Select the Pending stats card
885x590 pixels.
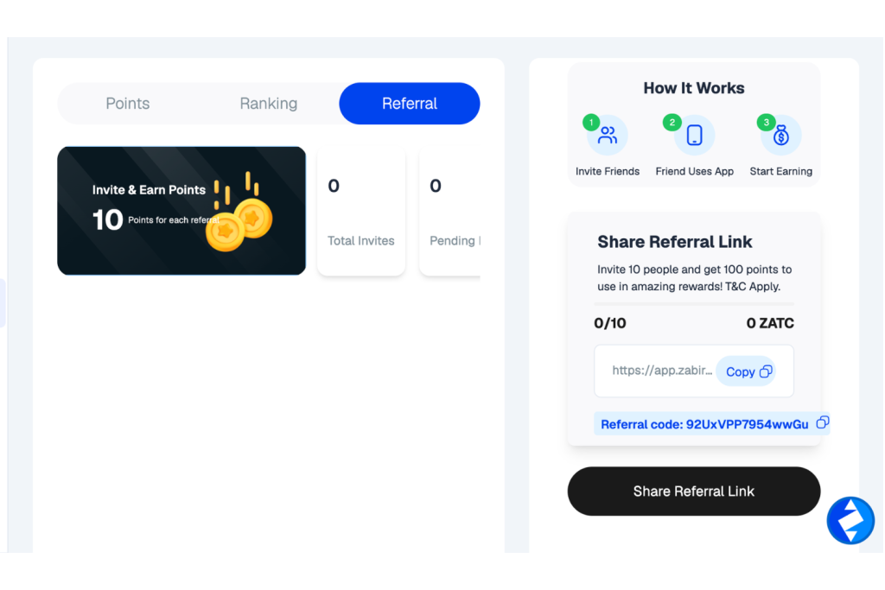coord(449,213)
